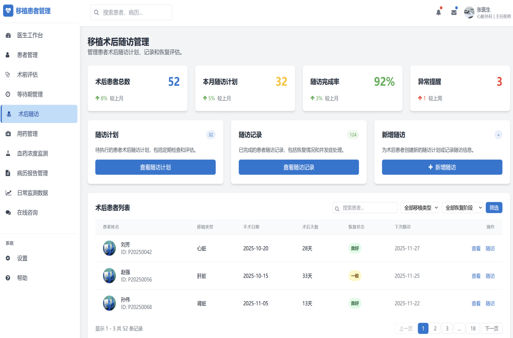Click 帮助 question mark icon in sidebar
The width and height of the screenshot is (513, 338).
8,278
